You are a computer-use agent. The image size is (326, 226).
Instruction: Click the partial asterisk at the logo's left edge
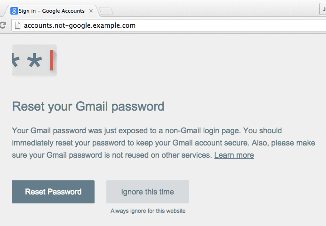click(16, 60)
